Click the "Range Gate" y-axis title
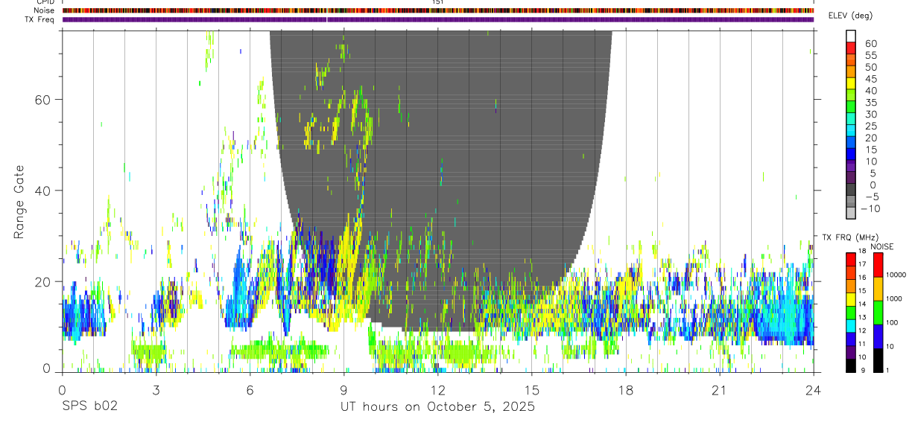The height and width of the screenshot is (422, 915). point(21,202)
